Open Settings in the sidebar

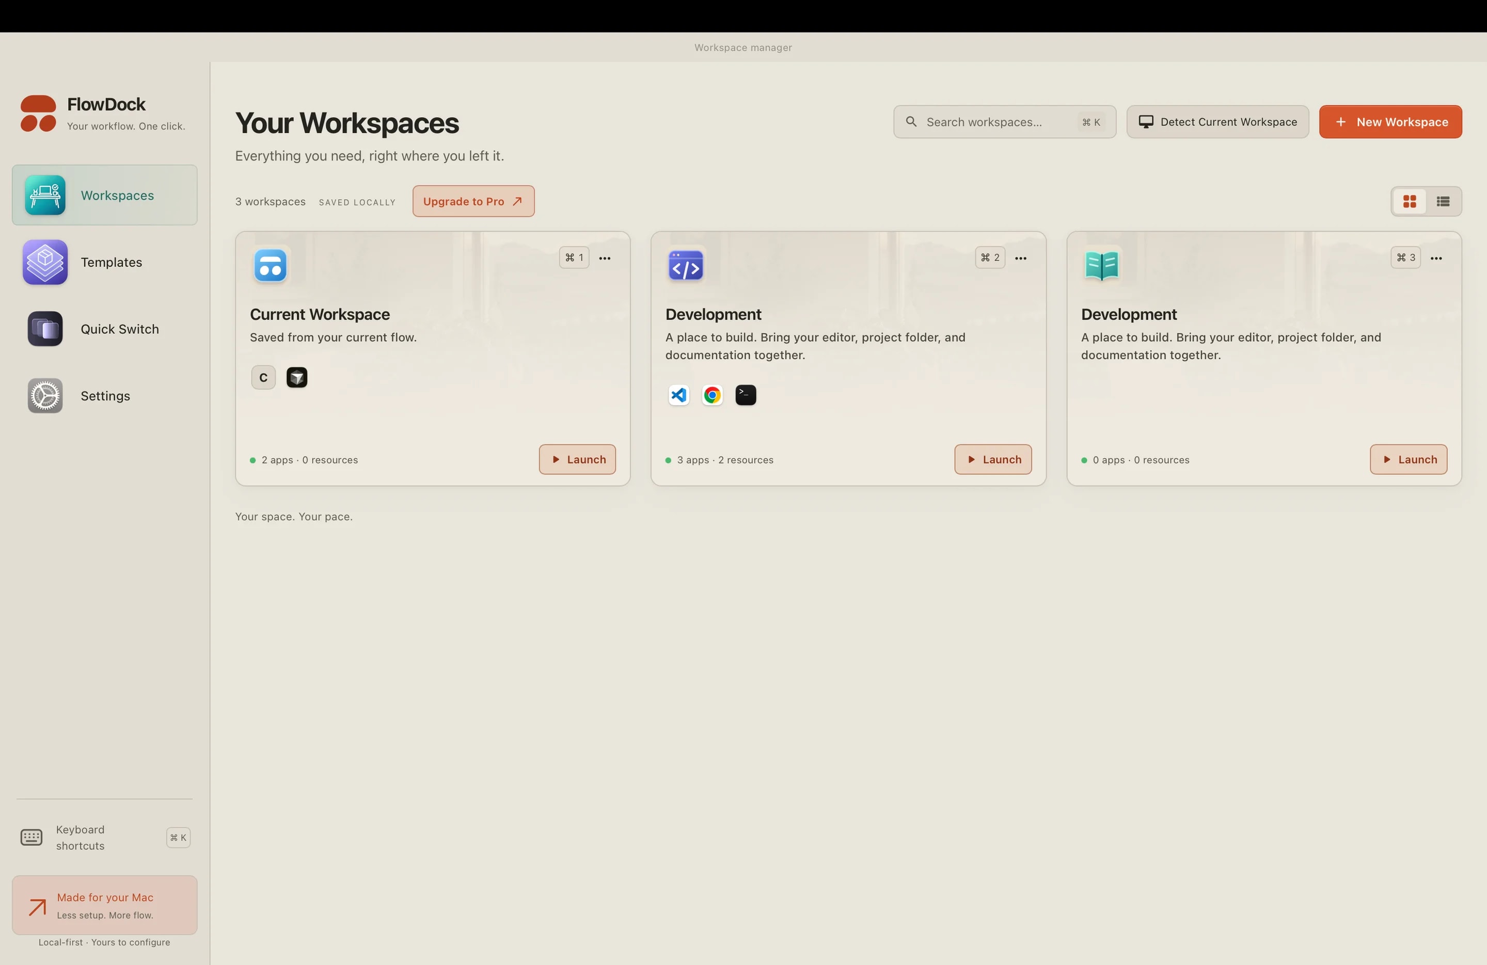(104, 396)
